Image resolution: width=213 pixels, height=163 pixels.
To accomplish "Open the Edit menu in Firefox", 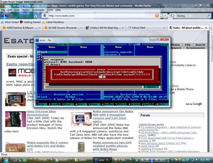I will tap(9, 10).
